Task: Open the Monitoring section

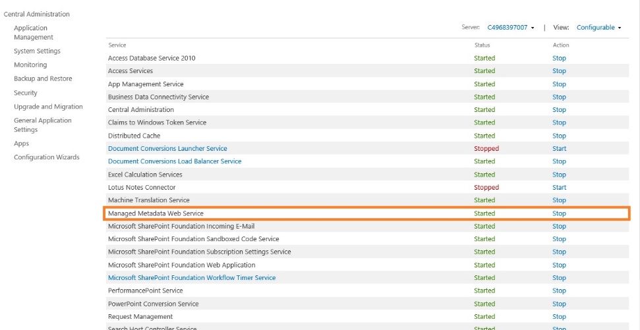Action: (30, 65)
